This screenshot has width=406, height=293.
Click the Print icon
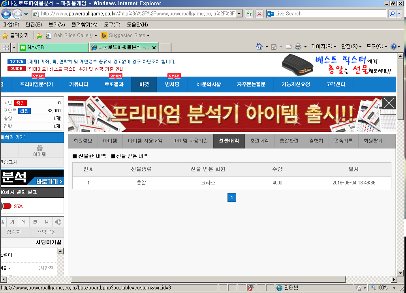(298, 47)
